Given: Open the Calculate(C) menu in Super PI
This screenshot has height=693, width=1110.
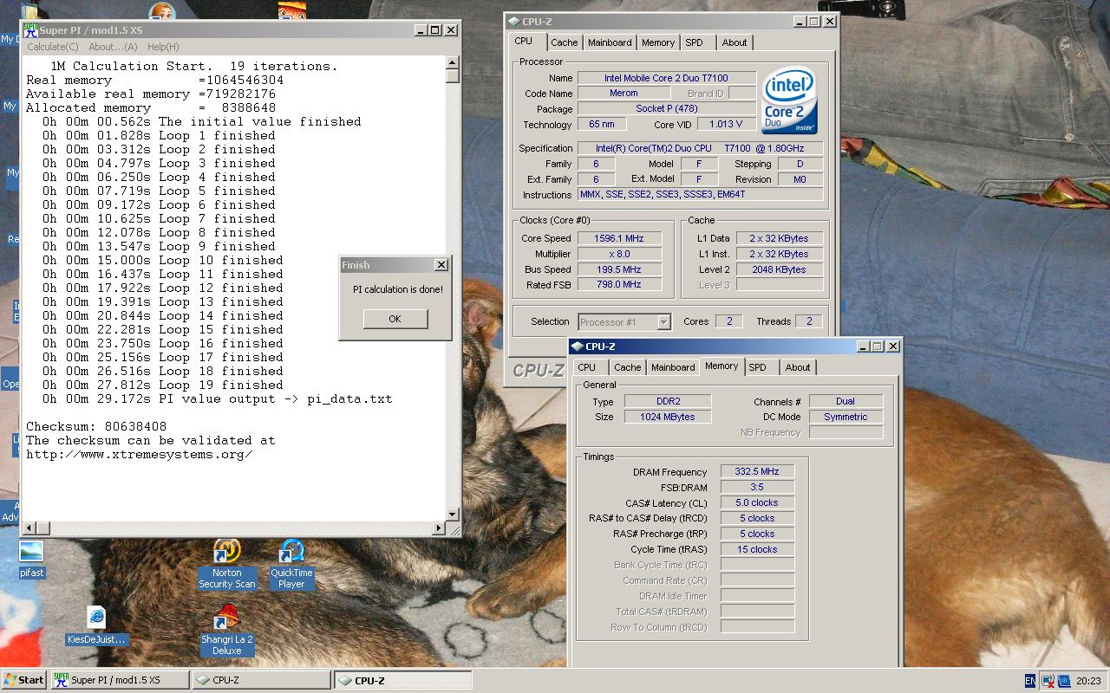Looking at the screenshot, I should tap(52, 47).
